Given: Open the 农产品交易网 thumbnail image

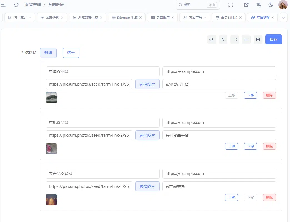Looking at the screenshot, I should [x=51, y=199].
